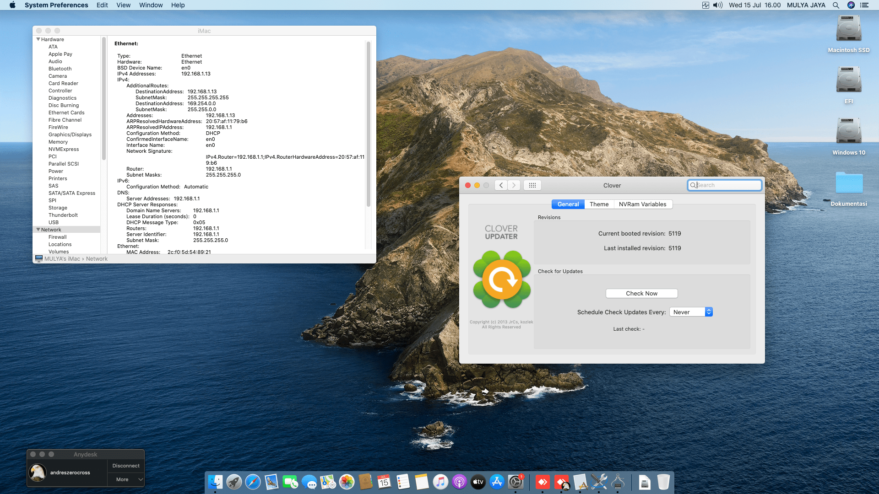Open Finder from the dock
The width and height of the screenshot is (879, 494).
[215, 482]
